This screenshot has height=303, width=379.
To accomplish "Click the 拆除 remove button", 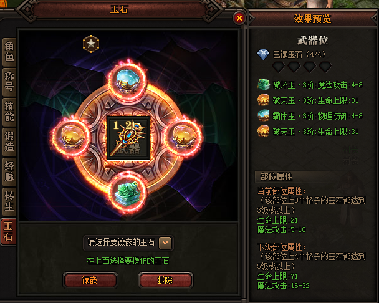I will [x=166, y=281].
